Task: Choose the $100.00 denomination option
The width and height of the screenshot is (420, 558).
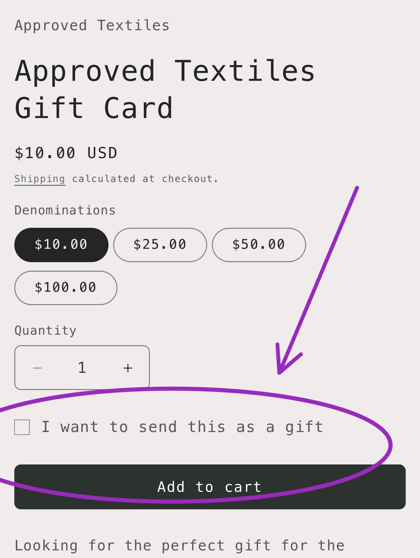Action: click(x=66, y=287)
